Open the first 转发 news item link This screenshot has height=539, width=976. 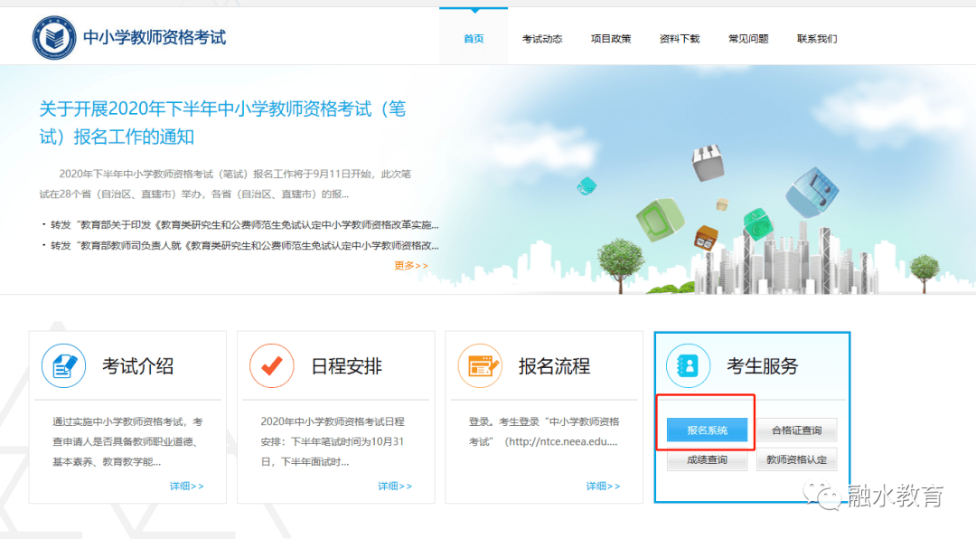(244, 224)
